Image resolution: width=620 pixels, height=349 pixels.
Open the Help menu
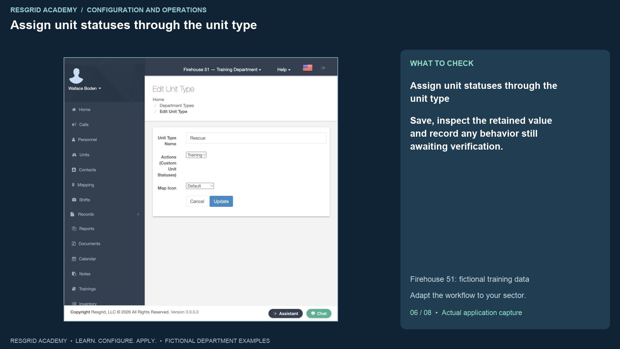tap(284, 69)
